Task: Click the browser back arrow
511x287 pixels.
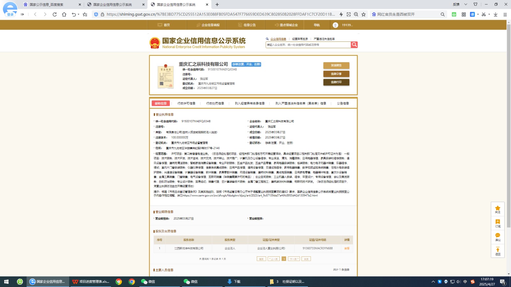Action: click(x=35, y=14)
